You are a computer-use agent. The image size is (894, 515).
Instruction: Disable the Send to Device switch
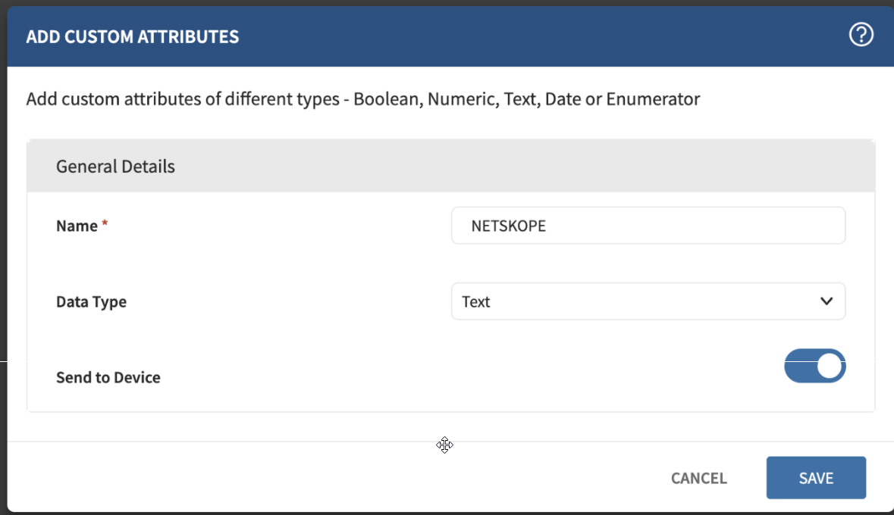point(814,366)
